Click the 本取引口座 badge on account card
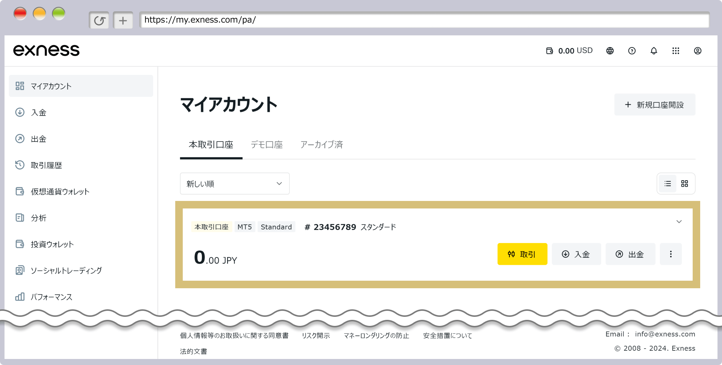This screenshot has width=722, height=365. pyautogui.click(x=211, y=227)
